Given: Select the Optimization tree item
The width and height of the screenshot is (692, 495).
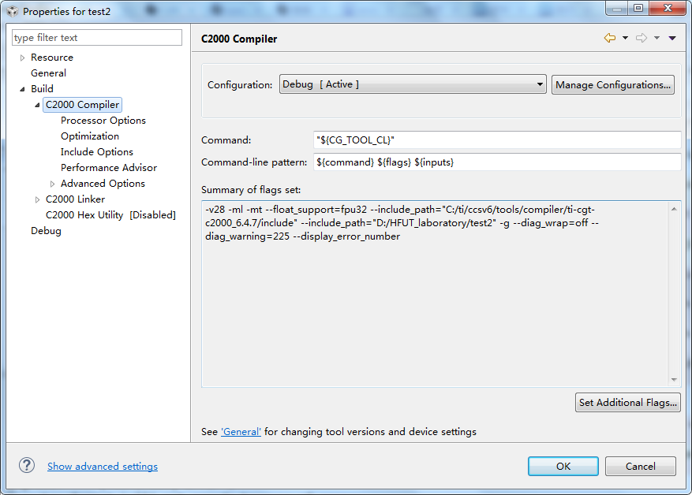Looking at the screenshot, I should point(90,136).
